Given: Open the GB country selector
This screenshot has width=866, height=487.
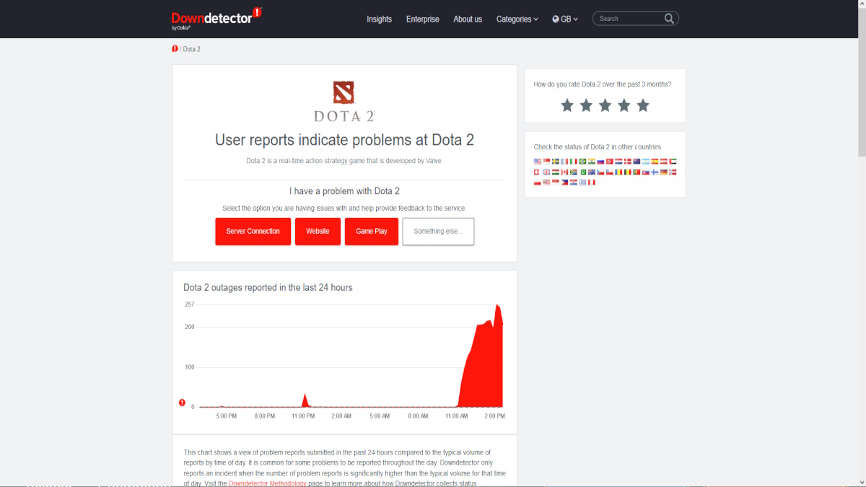Looking at the screenshot, I should (x=565, y=19).
